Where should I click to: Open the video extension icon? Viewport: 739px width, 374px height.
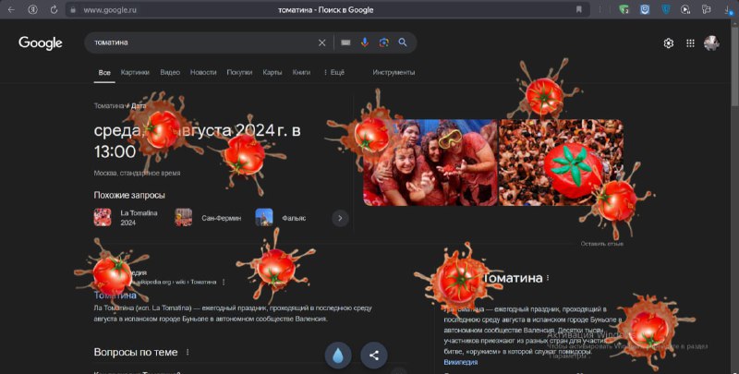click(x=685, y=9)
